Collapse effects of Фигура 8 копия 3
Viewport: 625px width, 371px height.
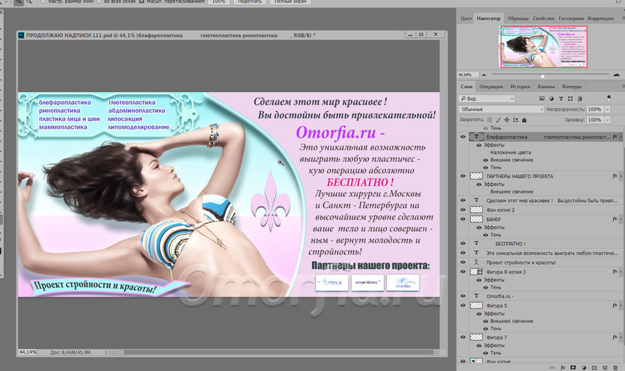(621, 272)
